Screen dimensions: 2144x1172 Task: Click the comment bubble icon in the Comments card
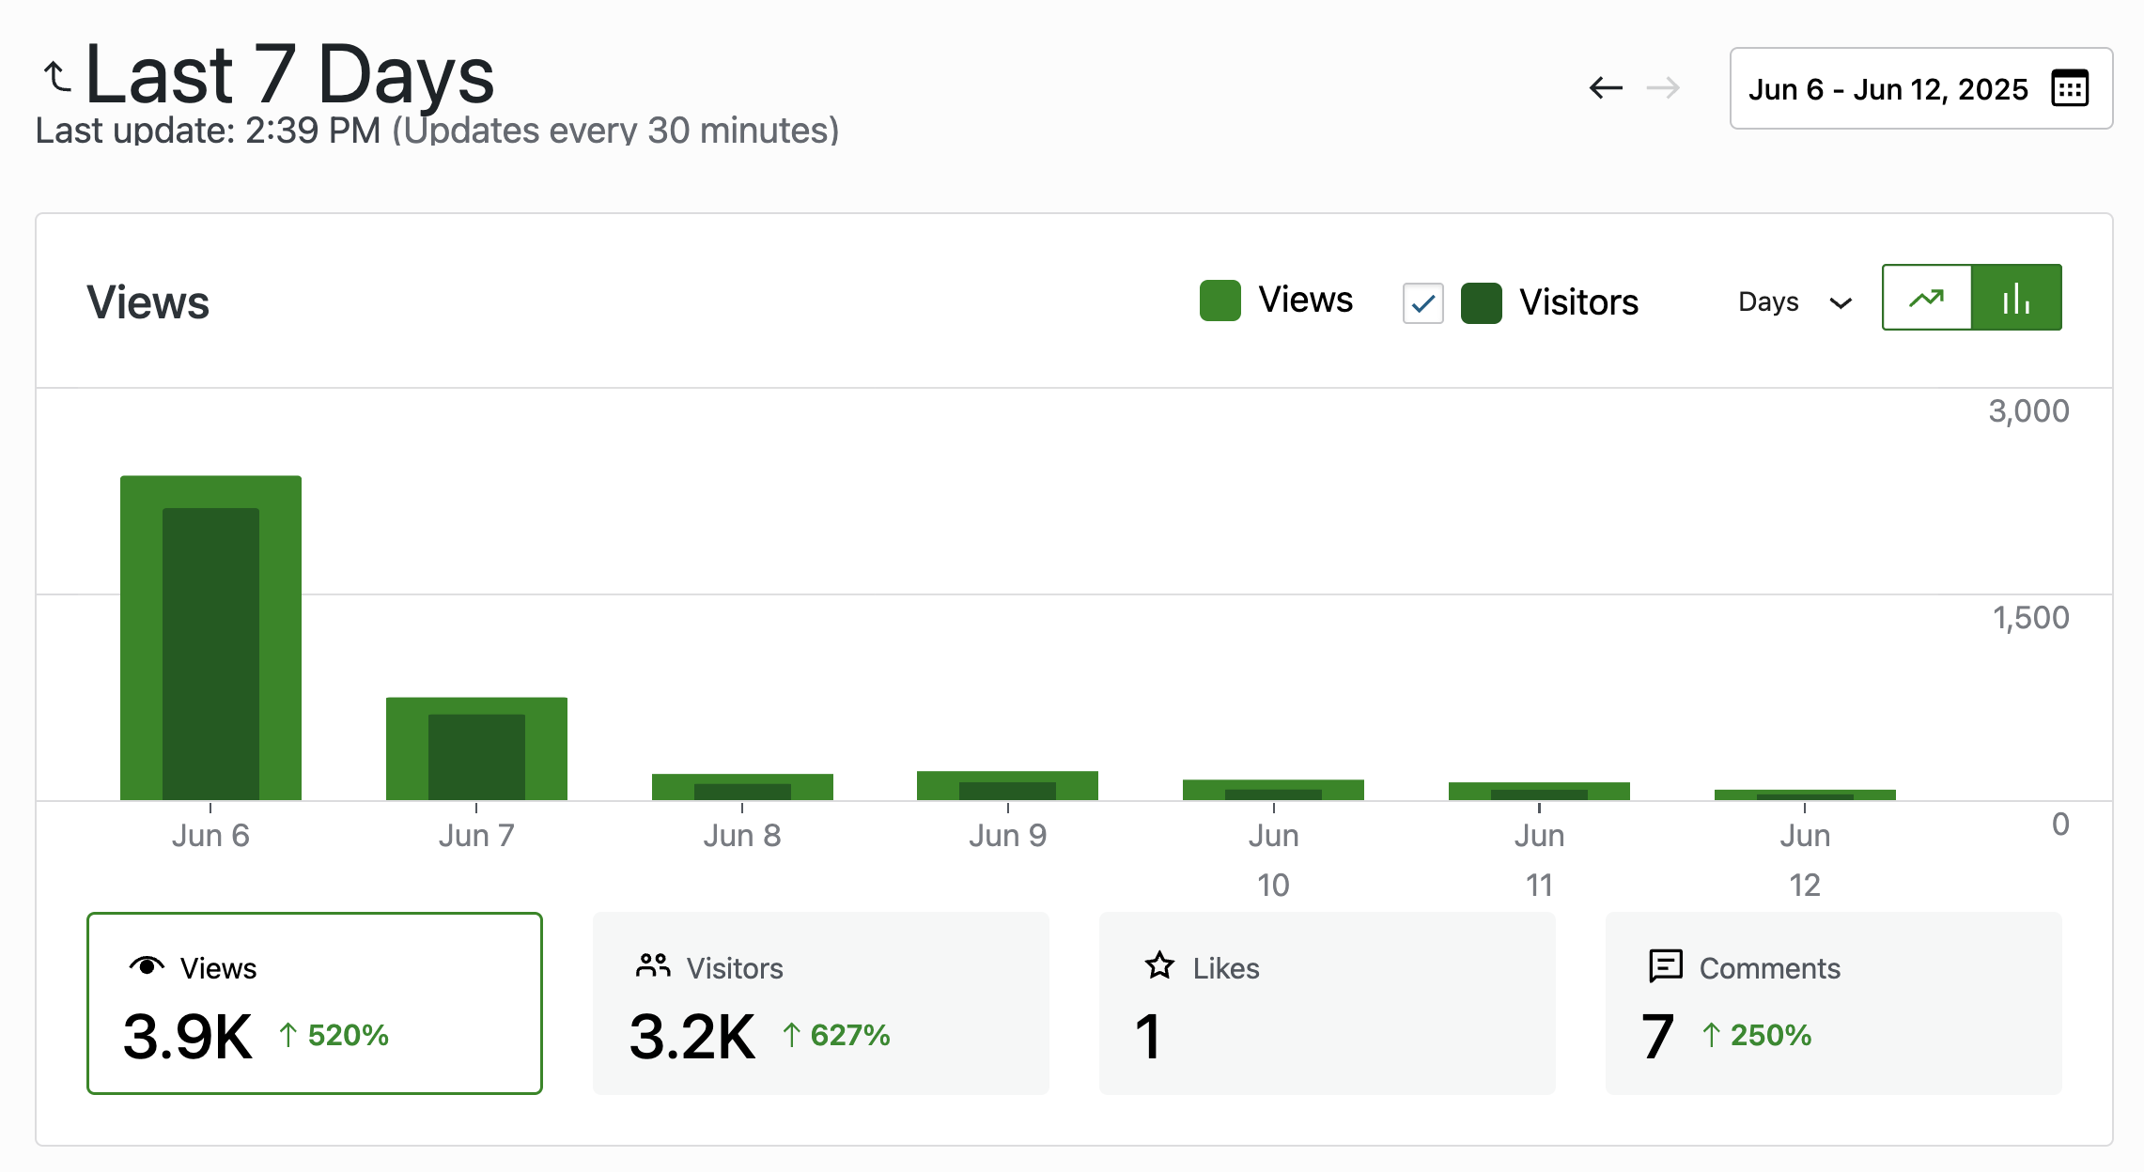(x=1666, y=965)
